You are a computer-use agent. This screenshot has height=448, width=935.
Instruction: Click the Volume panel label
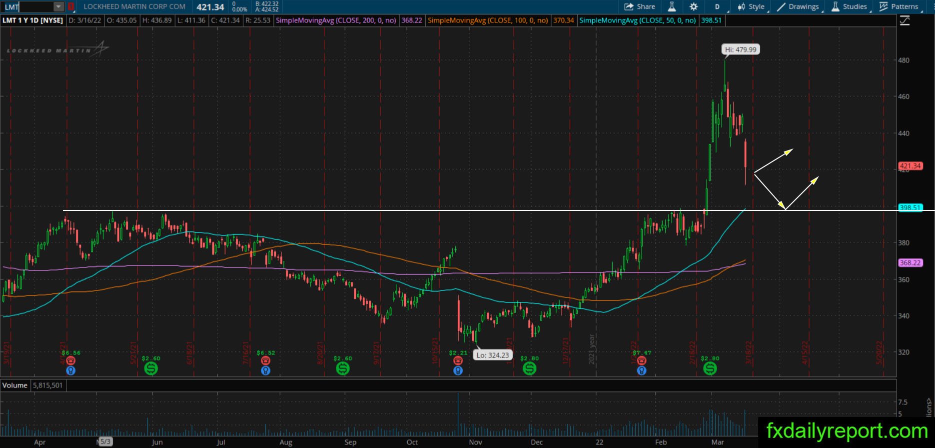15,385
